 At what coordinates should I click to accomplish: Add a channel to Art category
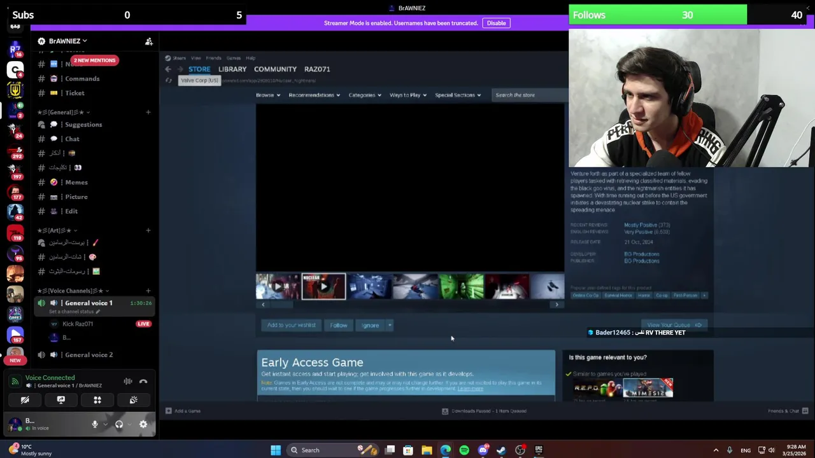[x=148, y=230]
